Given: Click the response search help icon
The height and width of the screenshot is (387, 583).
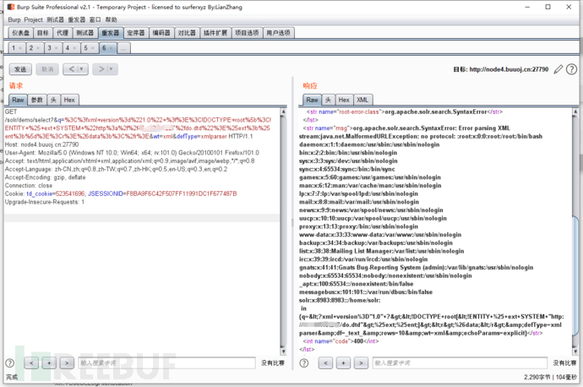Looking at the screenshot, I should tap(307, 362).
